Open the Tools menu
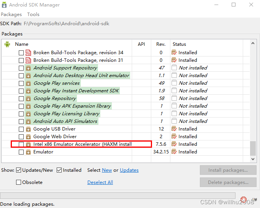 33,15
